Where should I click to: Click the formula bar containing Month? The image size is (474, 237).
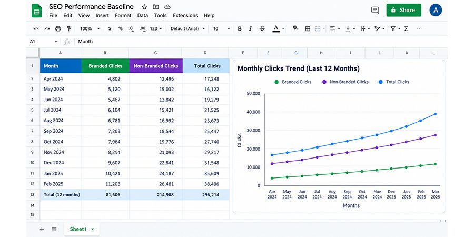pyautogui.click(x=260, y=42)
